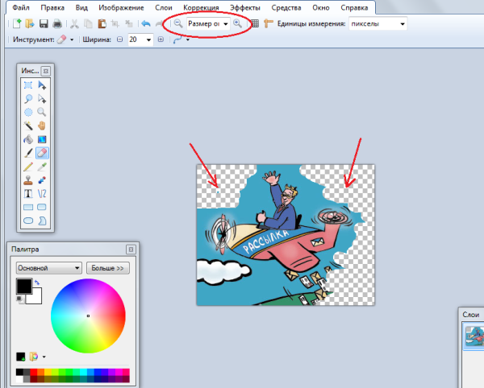
Task: Activate the Rectangle Select tool
Action: 28,85
